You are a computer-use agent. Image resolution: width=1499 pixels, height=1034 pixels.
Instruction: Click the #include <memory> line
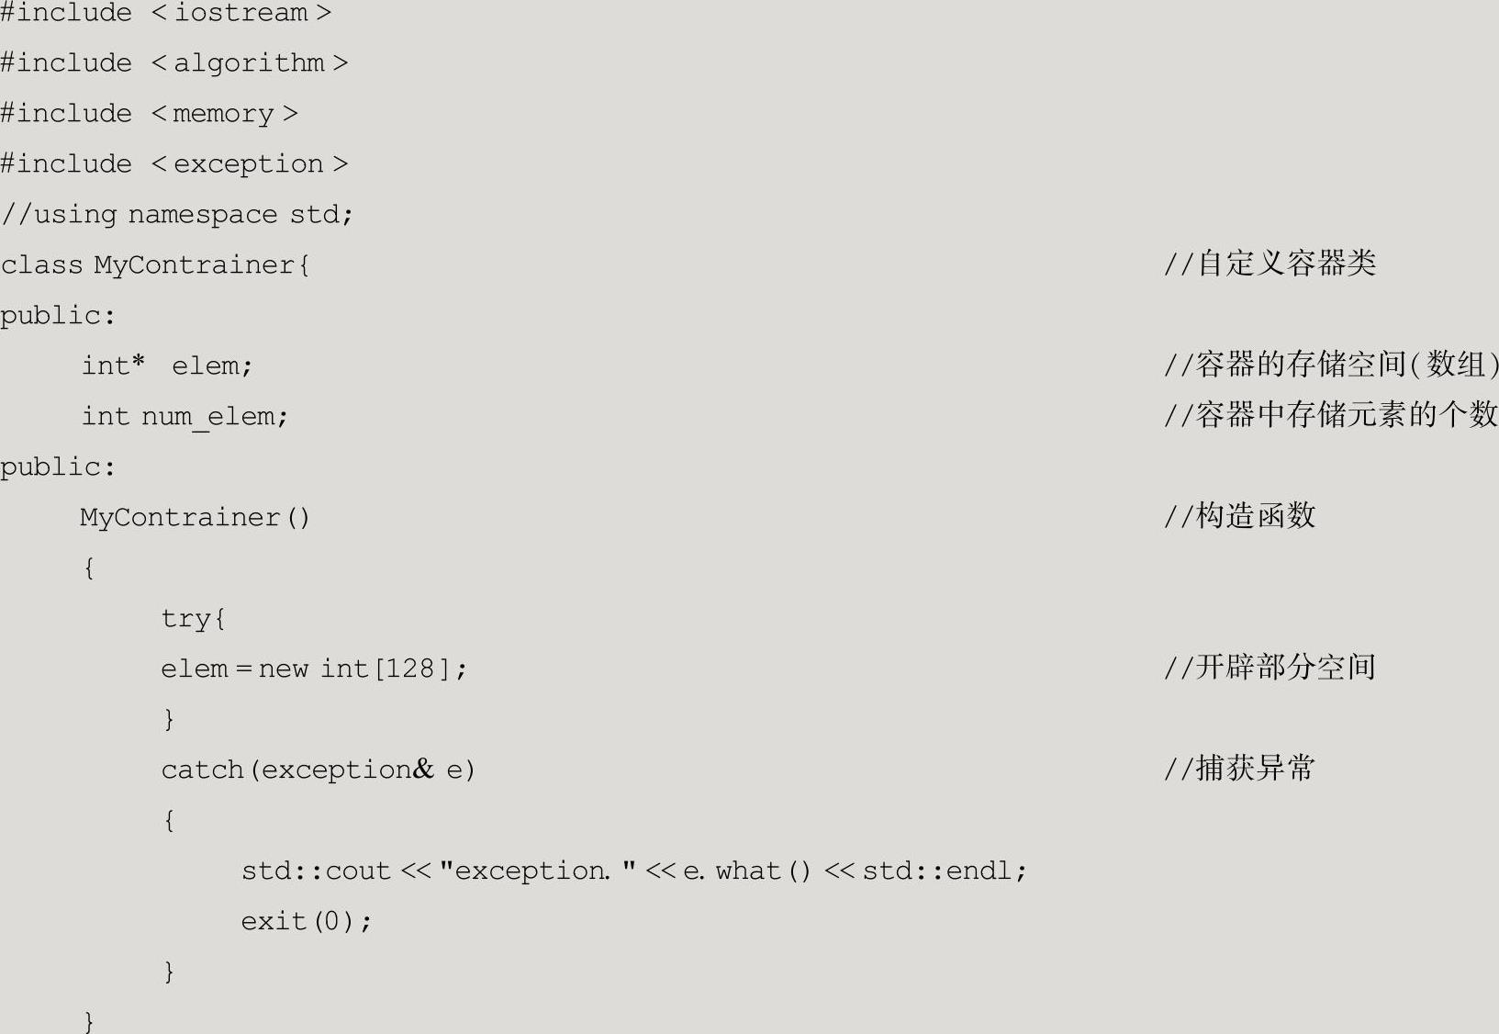[x=150, y=114]
